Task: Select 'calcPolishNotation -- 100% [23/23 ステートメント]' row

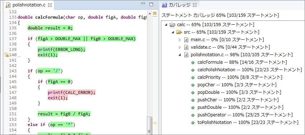Action: click(250, 70)
